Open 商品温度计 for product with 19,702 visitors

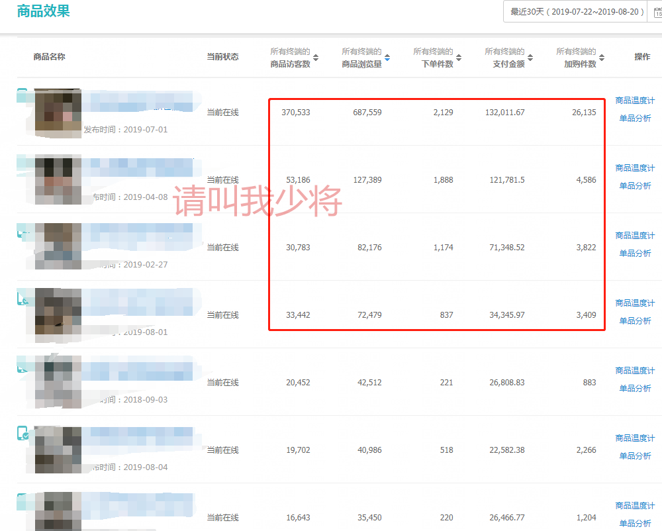[x=635, y=438]
